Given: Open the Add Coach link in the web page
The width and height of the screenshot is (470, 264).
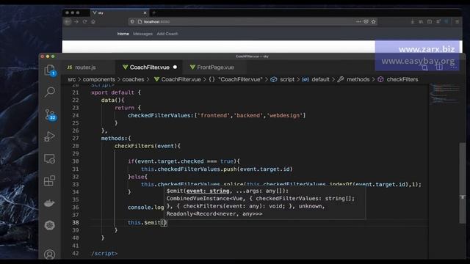Looking at the screenshot, I should click(167, 34).
